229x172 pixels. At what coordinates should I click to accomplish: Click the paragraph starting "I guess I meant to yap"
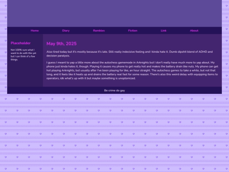pos(132,70)
